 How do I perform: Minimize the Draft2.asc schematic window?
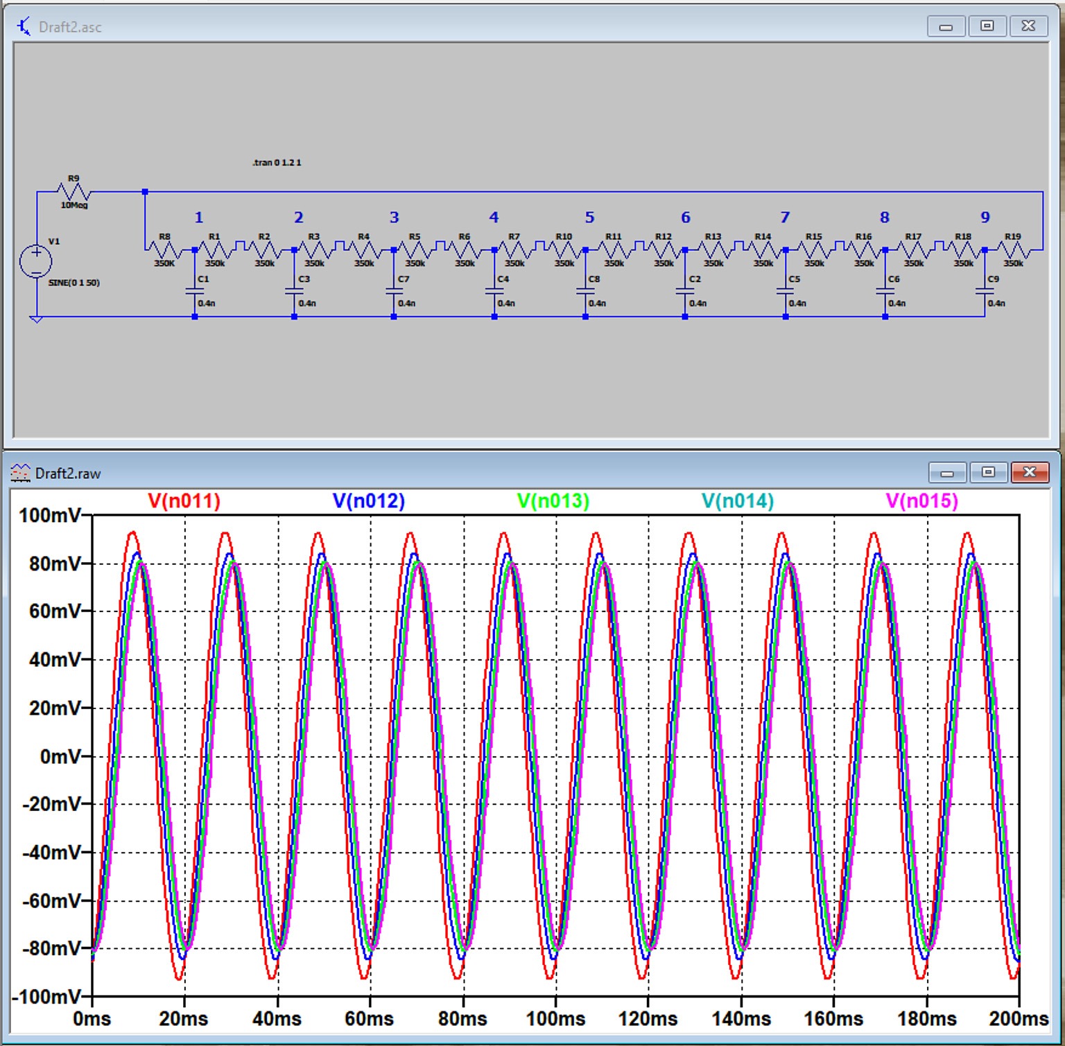point(946,26)
